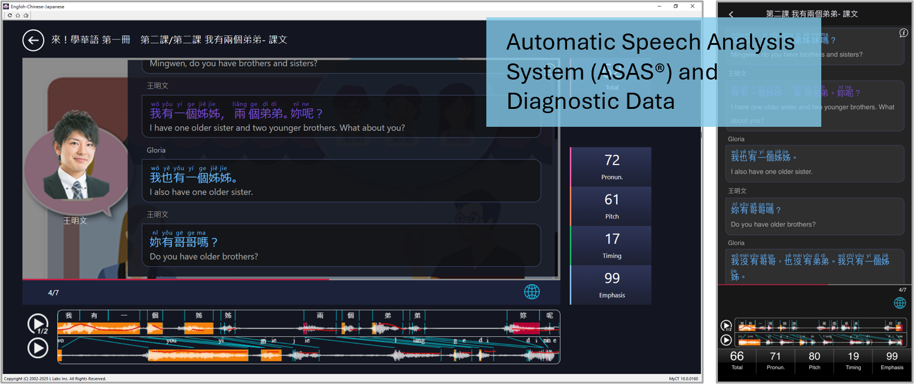Viewport: 914px width, 384px height.
Task: Click the 兩 segment in desktop model waveform
Action: [x=320, y=315]
